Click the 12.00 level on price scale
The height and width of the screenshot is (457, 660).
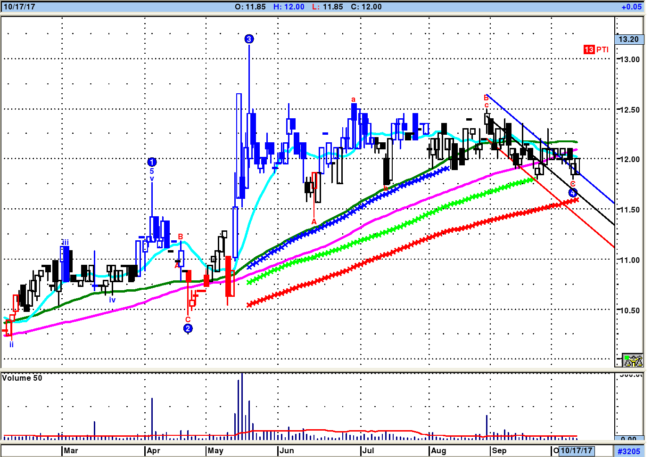(629, 159)
